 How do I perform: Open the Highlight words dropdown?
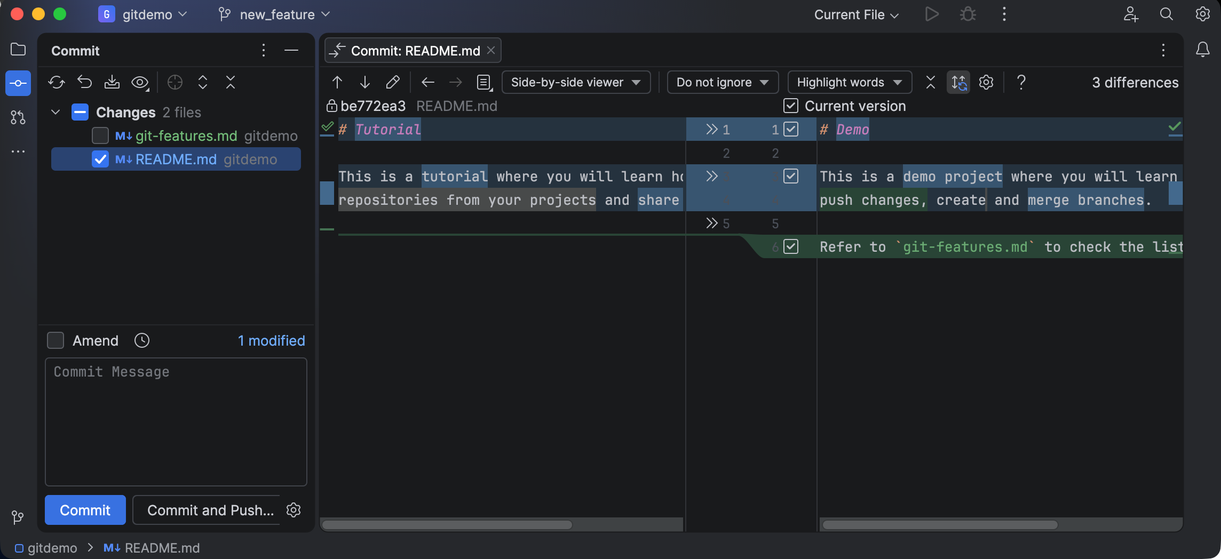click(x=850, y=82)
